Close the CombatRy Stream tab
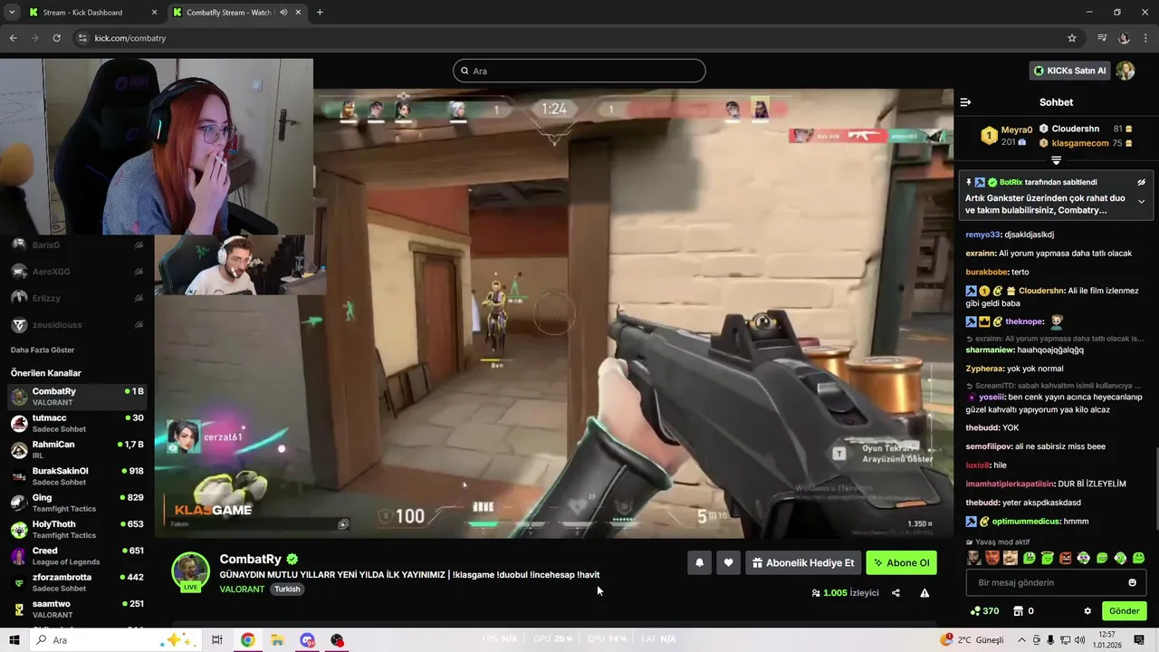Screen dimensions: 1159x652 298,13
